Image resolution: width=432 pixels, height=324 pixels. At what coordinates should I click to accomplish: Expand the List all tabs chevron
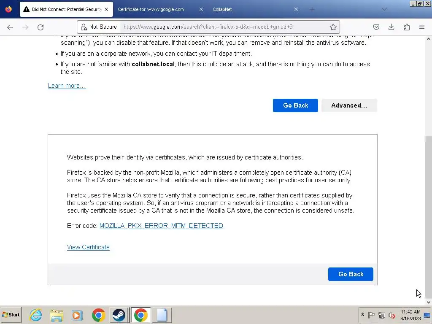point(384,9)
